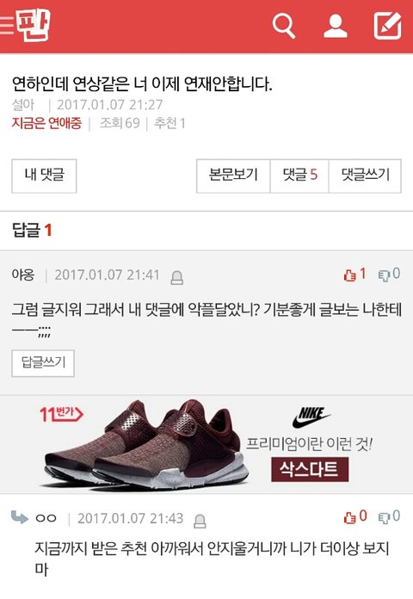Open the hamburger menu icon
The width and height of the screenshot is (413, 599).
[6, 25]
